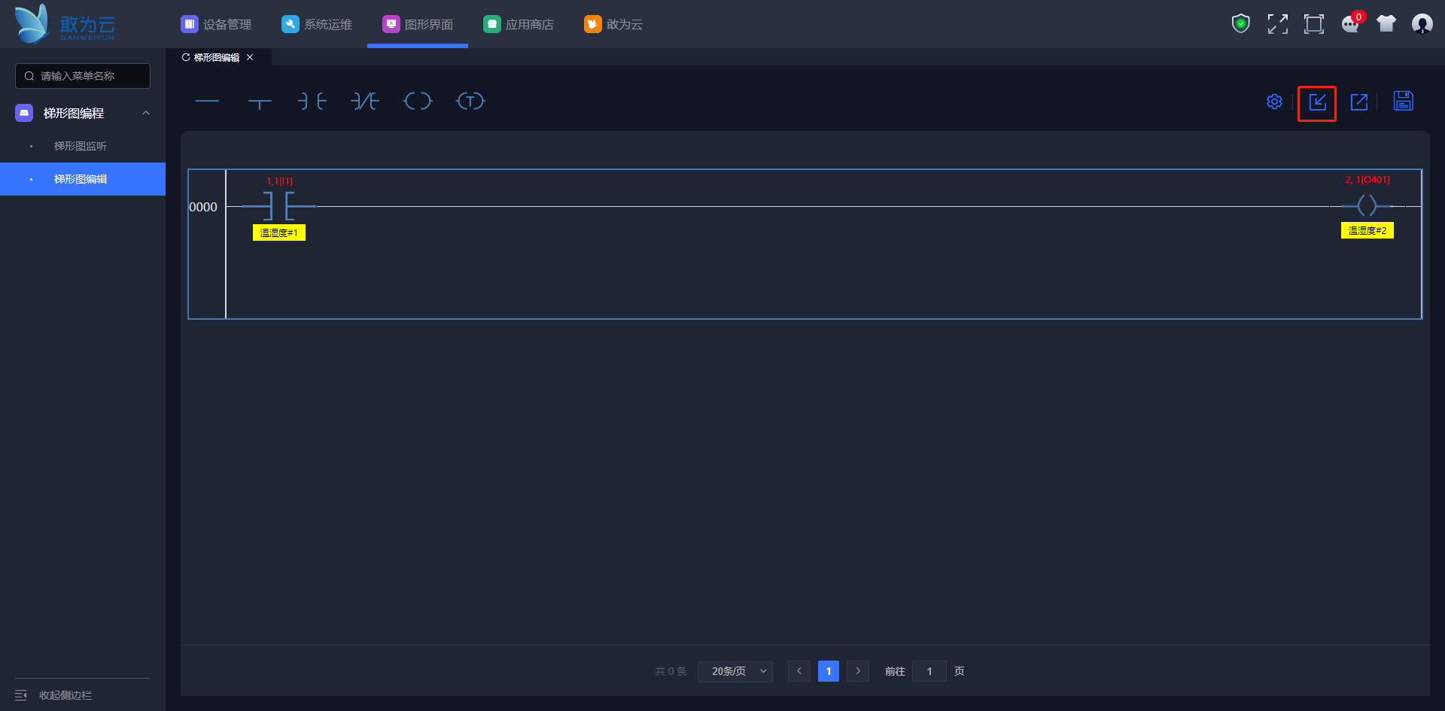The width and height of the screenshot is (1445, 711).
Task: Open ladder diagram settings gear
Action: click(x=1274, y=102)
